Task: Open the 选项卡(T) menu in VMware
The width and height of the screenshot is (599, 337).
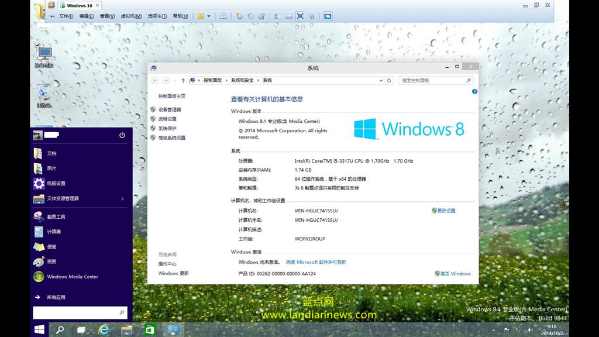Action: 157,16
